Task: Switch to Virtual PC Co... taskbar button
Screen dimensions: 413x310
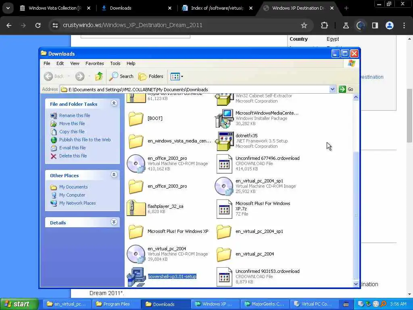Action: click(x=313, y=304)
